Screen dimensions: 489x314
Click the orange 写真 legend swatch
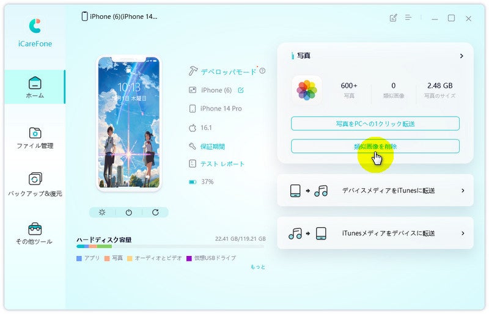point(106,258)
